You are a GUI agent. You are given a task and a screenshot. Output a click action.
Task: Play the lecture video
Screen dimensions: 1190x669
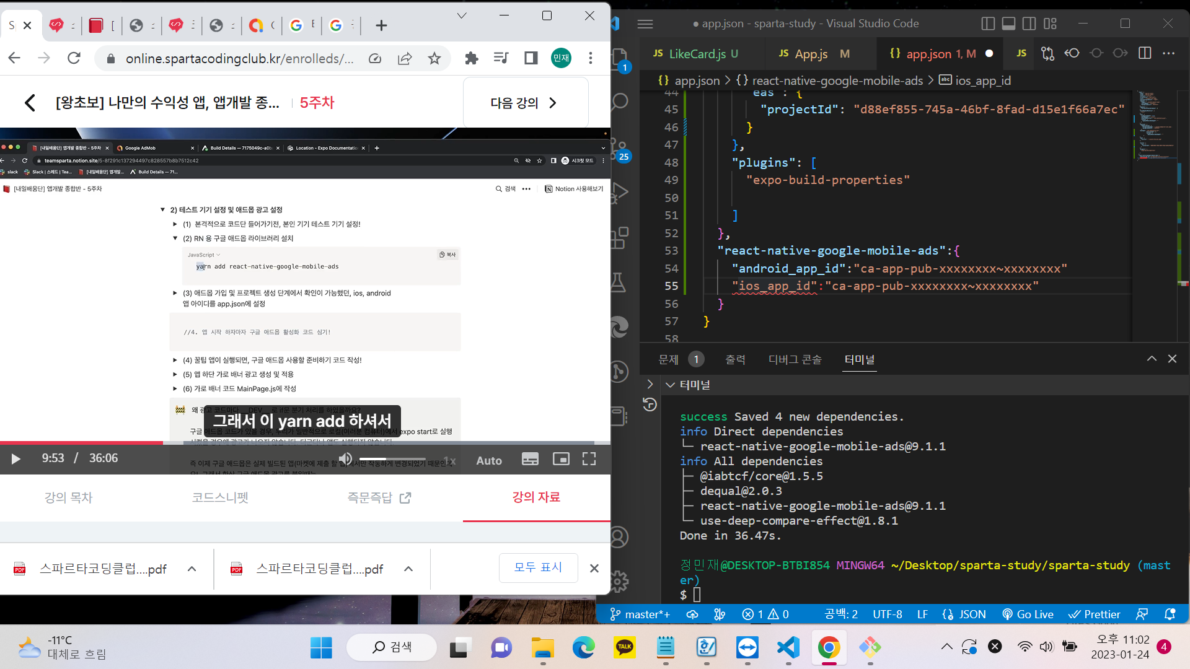[x=16, y=458]
